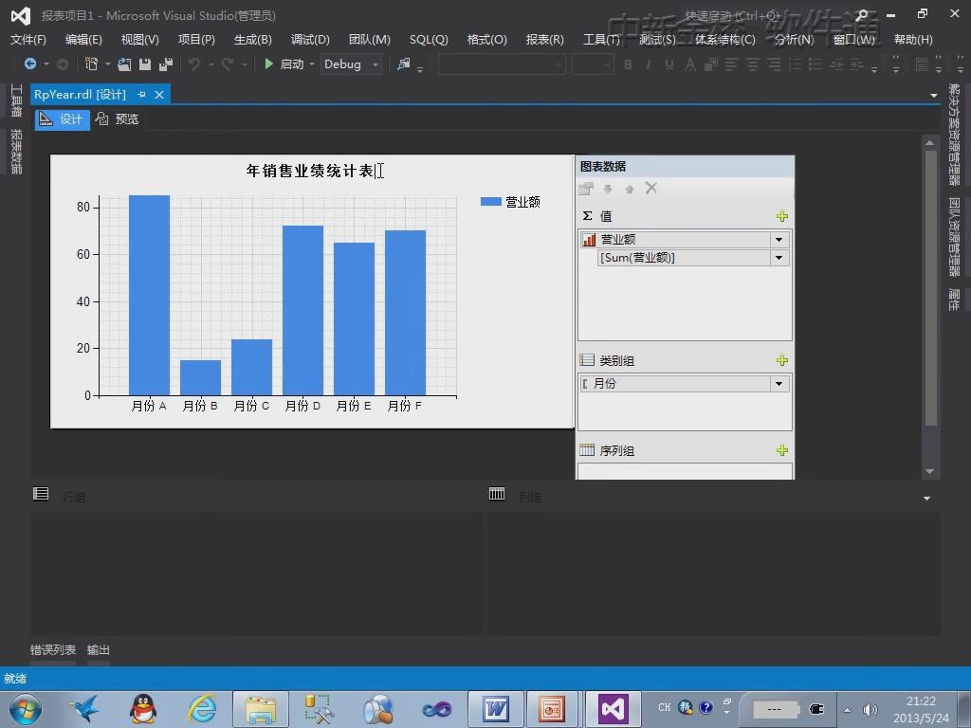Viewport: 971px width, 728px height.
Task: Open the 输出 panel tab
Action: click(x=99, y=650)
